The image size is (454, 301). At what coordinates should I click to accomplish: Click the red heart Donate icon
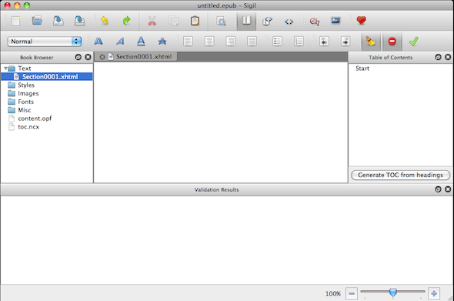[361, 21]
